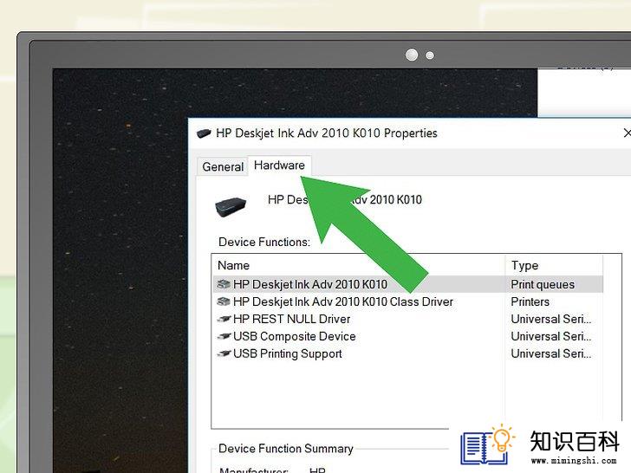Select the USB Composite Device row

(x=407, y=336)
